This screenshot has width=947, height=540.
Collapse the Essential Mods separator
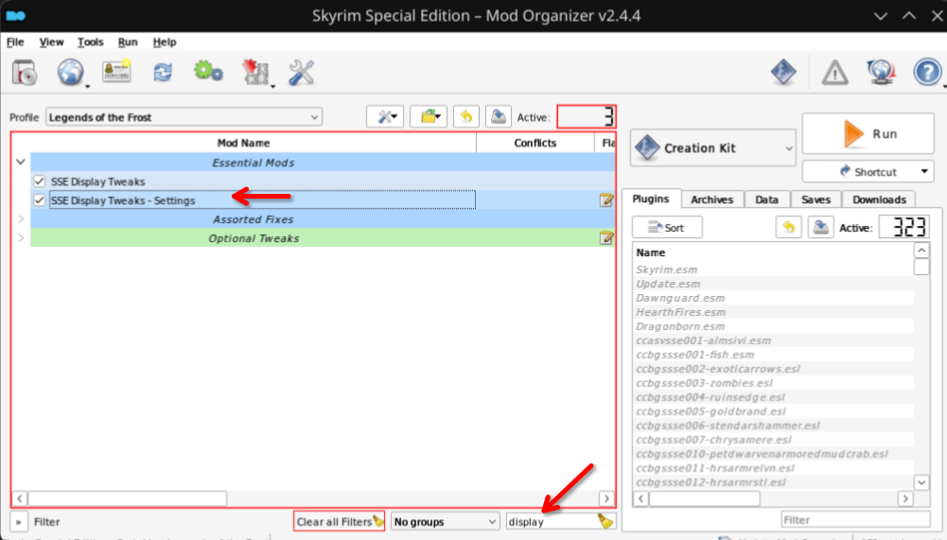[21, 162]
